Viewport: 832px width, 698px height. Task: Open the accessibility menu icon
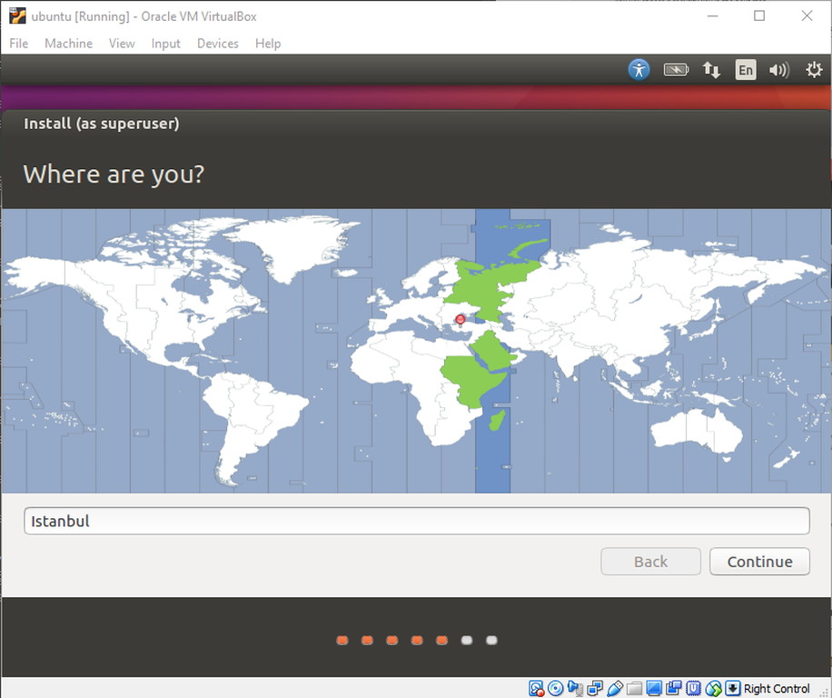tap(639, 70)
